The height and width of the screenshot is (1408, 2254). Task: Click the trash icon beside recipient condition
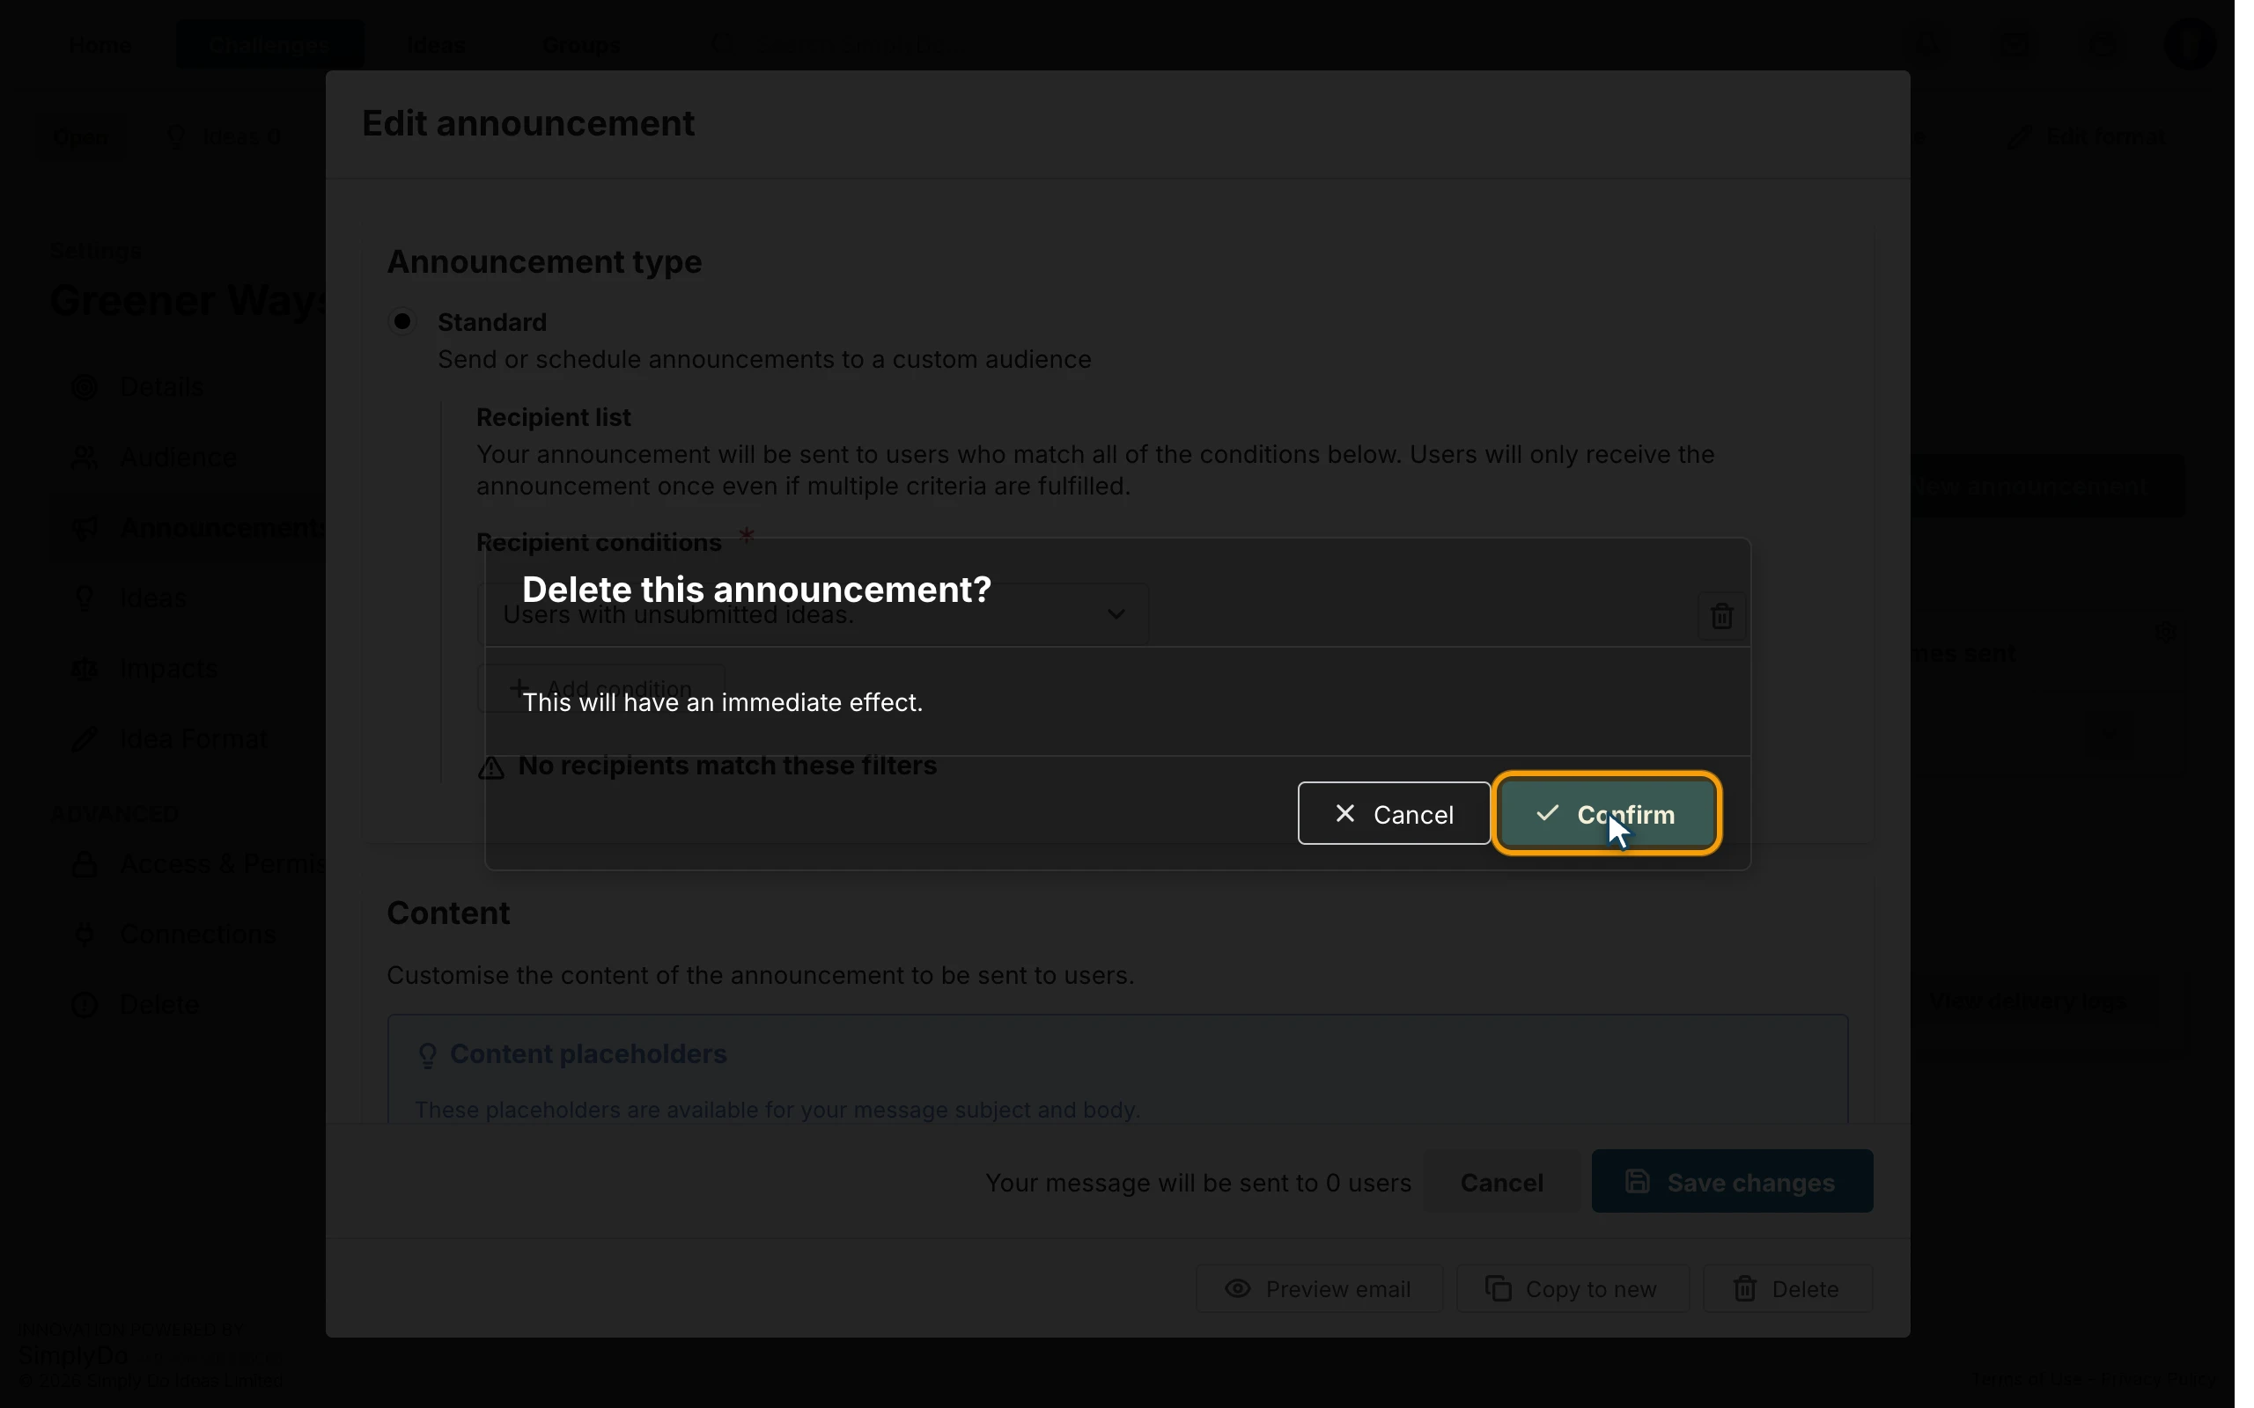coord(1721,615)
